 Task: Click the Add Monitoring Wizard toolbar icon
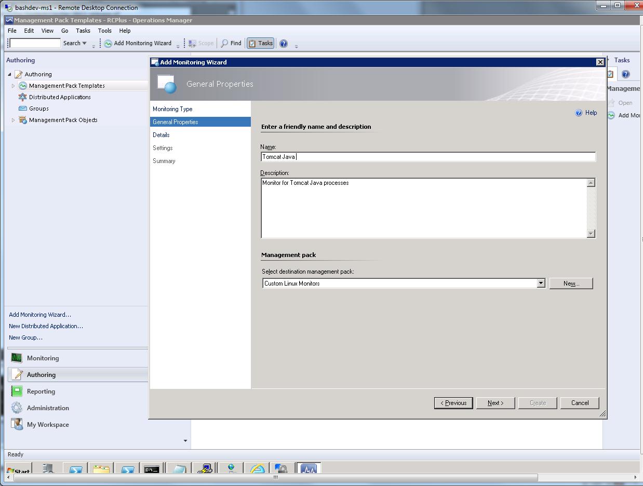[108, 44]
